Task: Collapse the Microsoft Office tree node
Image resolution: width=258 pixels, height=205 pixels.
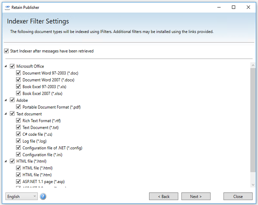Action: click(6, 66)
